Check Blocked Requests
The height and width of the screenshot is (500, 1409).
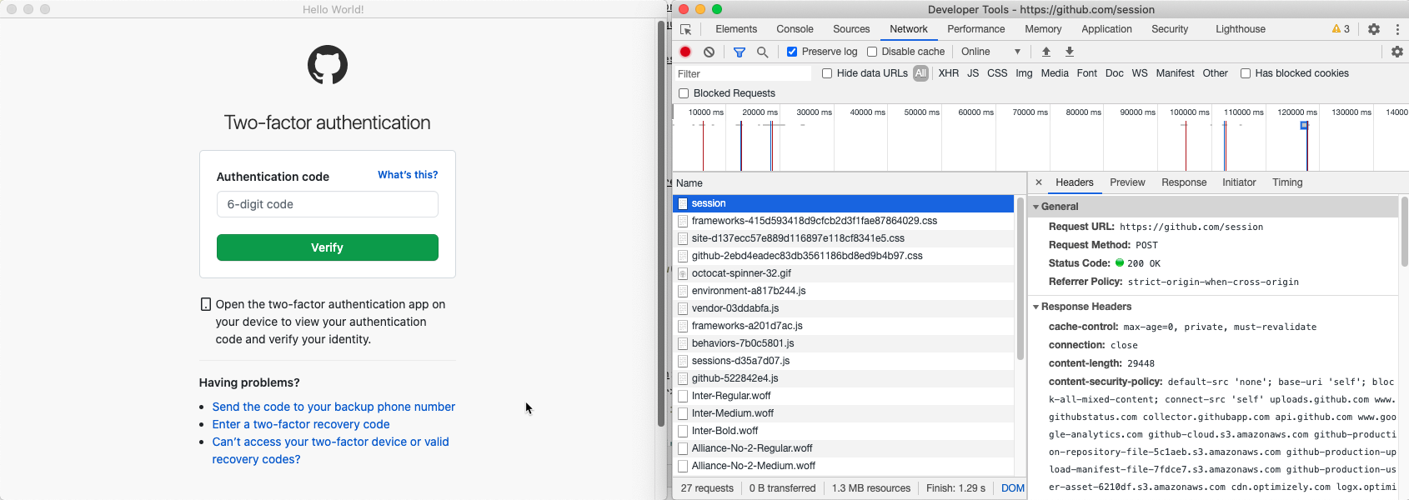click(x=684, y=93)
